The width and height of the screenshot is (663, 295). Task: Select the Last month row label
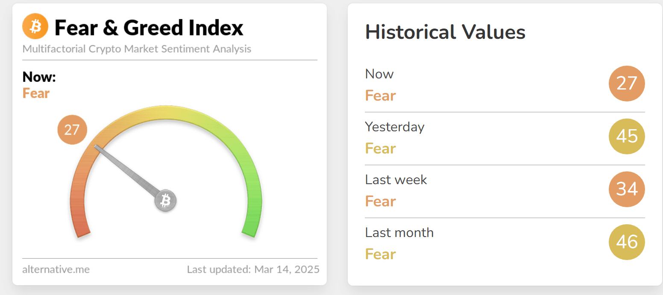pos(399,233)
